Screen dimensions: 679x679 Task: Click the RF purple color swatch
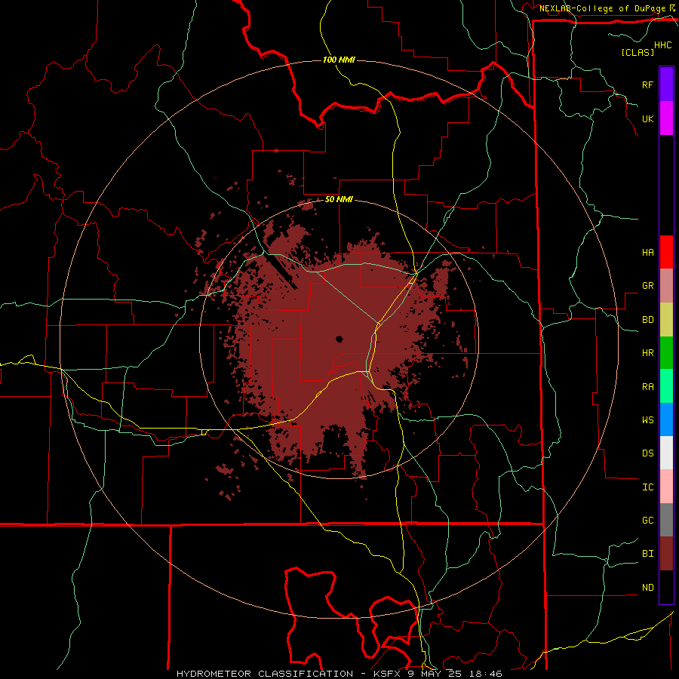tap(666, 84)
